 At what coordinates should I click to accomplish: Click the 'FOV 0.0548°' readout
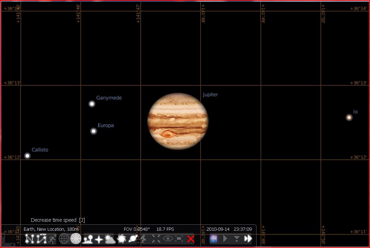[x=137, y=229]
